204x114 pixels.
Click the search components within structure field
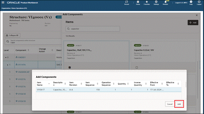[33, 42]
